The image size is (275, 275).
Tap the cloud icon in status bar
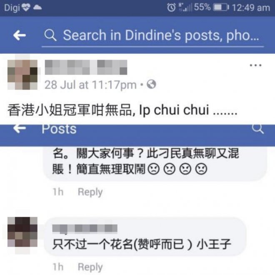point(37,7)
